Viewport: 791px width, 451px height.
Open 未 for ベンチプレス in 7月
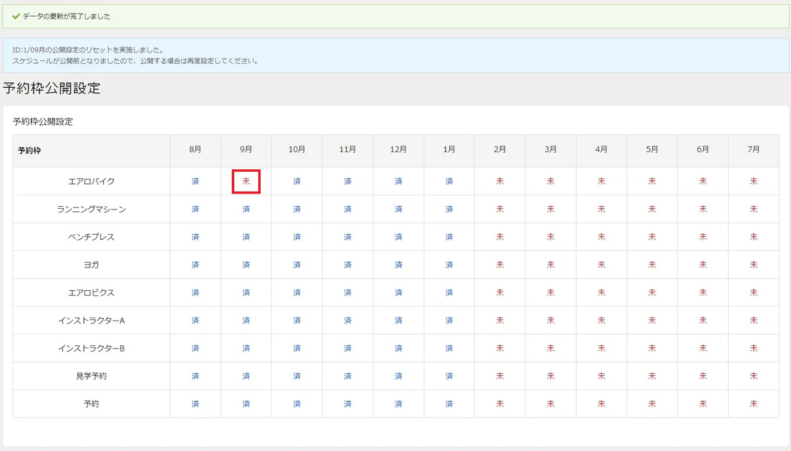(754, 237)
